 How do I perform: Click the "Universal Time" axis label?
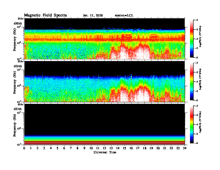(x=105, y=152)
